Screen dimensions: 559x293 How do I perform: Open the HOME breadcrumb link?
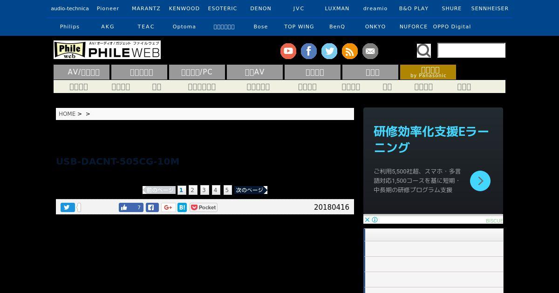[67, 114]
